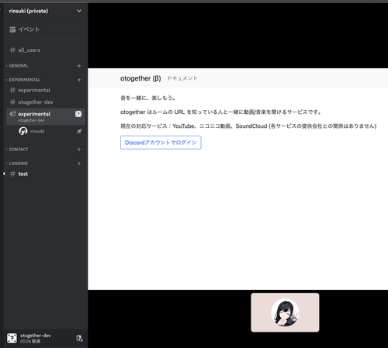Expand the CONTACT category
388x348 pixels.
(19, 150)
